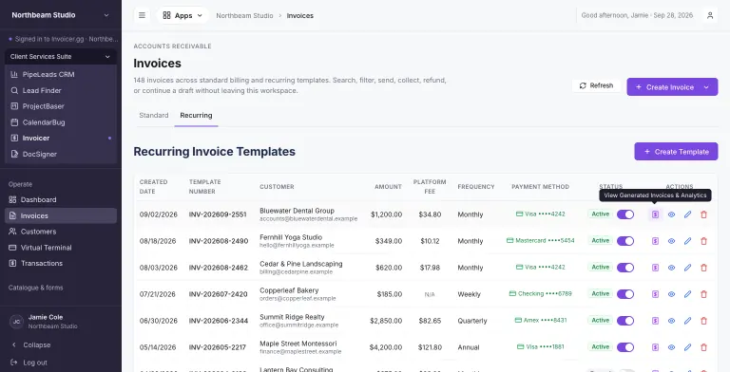
Task: Go to the Dashboard page
Action: pos(61,199)
